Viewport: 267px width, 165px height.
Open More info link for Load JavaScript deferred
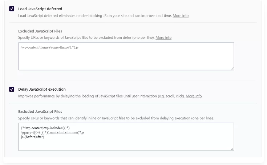181,16
